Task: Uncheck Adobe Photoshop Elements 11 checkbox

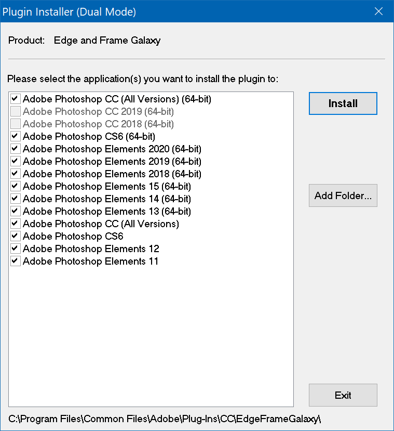Action: 16,261
